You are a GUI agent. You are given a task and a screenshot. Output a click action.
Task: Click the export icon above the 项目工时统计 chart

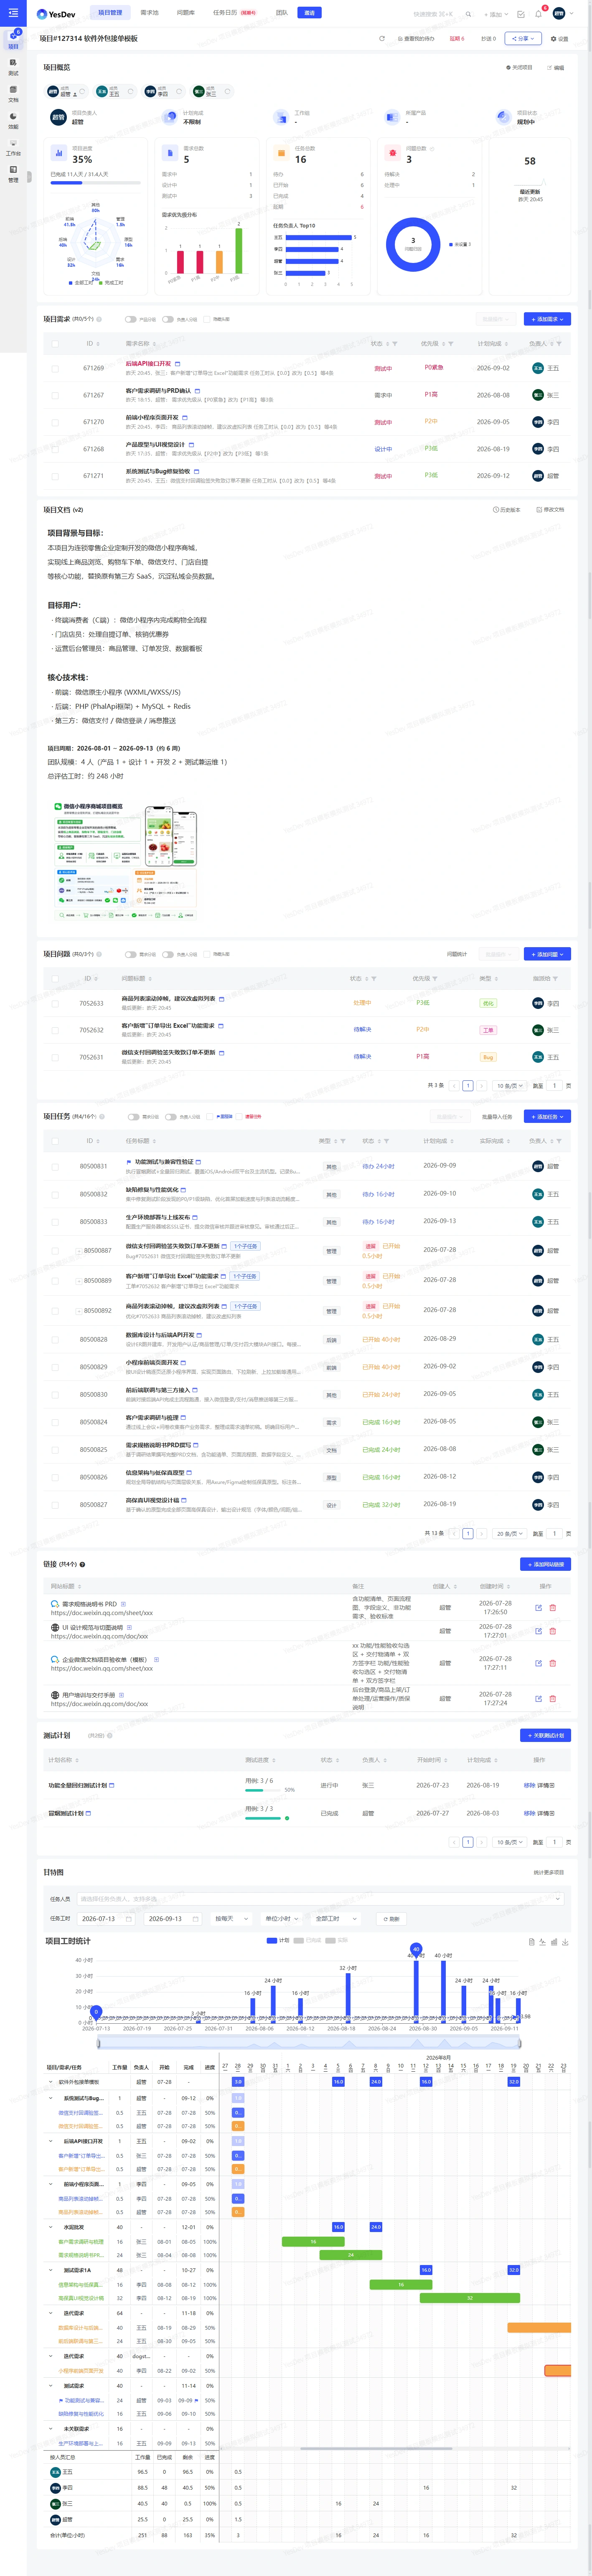565,1942
